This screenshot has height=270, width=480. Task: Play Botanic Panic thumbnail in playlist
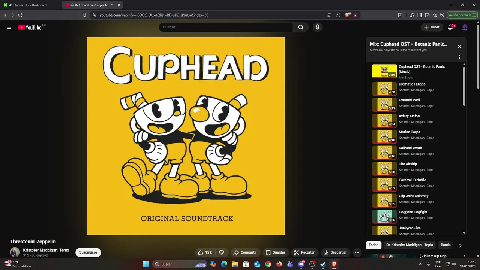click(384, 71)
